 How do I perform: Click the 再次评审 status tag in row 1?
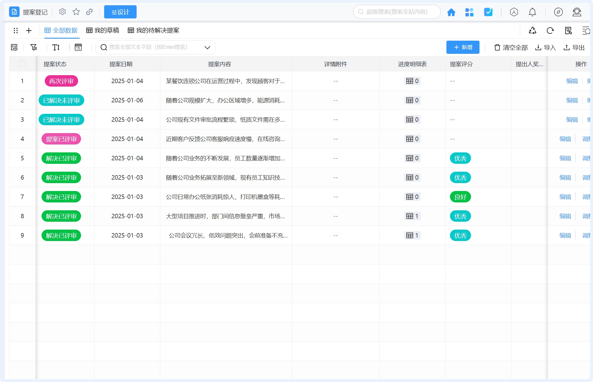click(61, 81)
